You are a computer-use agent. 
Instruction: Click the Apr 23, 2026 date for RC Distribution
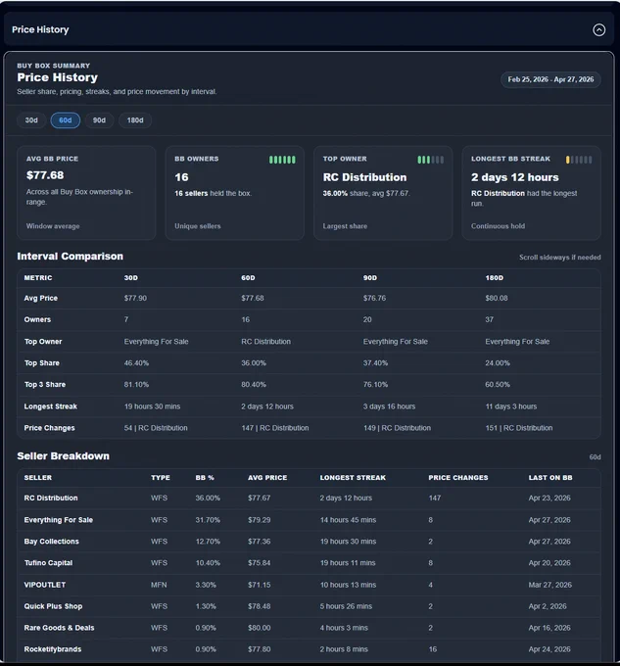click(x=549, y=498)
